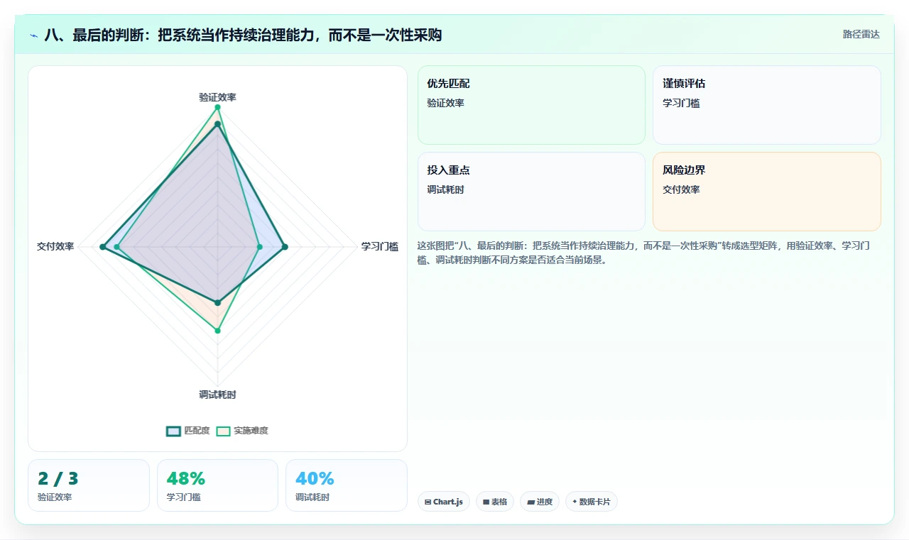This screenshot has height=540, width=909.
Task: Select dark 匹配度 point on 调试耗时 axis
Action: 217,303
